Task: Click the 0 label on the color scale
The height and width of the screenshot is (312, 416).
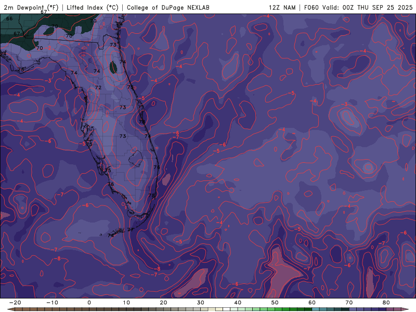Action: 89,303
